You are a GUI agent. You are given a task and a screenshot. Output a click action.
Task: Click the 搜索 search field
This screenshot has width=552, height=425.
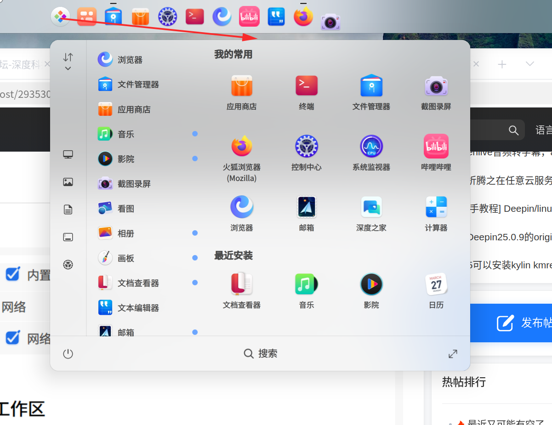[x=260, y=353]
